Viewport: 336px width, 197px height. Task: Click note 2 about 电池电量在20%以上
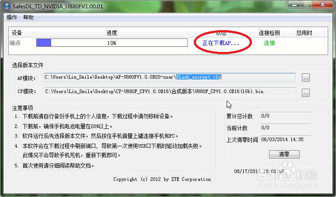click(x=63, y=126)
